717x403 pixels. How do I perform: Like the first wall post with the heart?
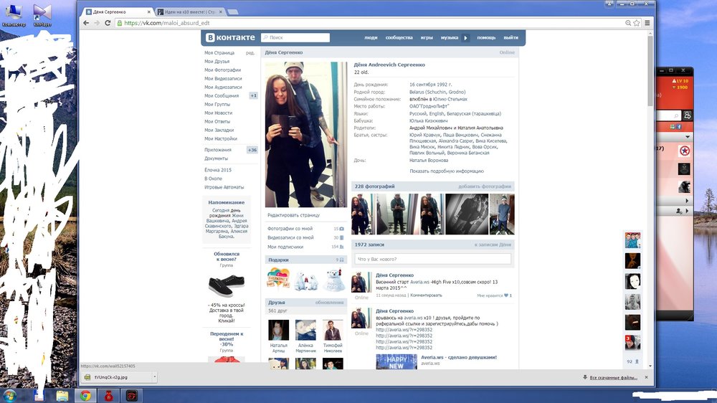507,295
